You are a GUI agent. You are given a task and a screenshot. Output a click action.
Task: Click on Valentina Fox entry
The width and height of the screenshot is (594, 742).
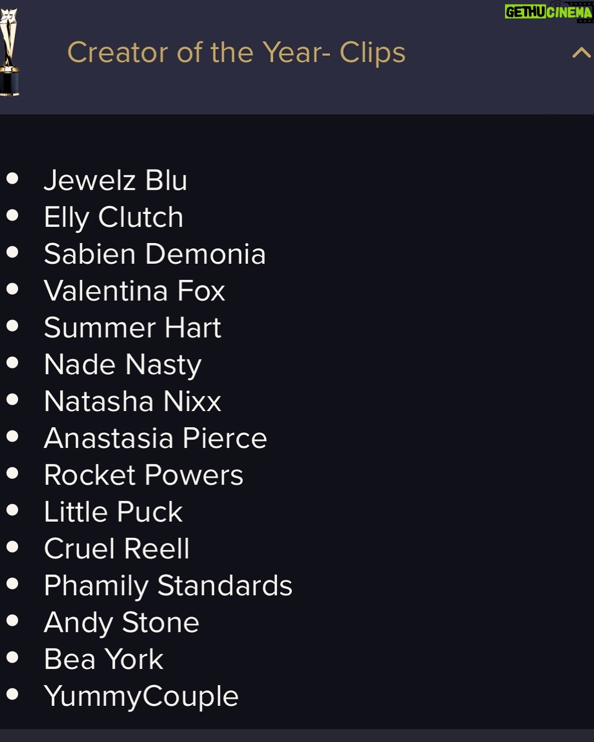click(x=135, y=291)
